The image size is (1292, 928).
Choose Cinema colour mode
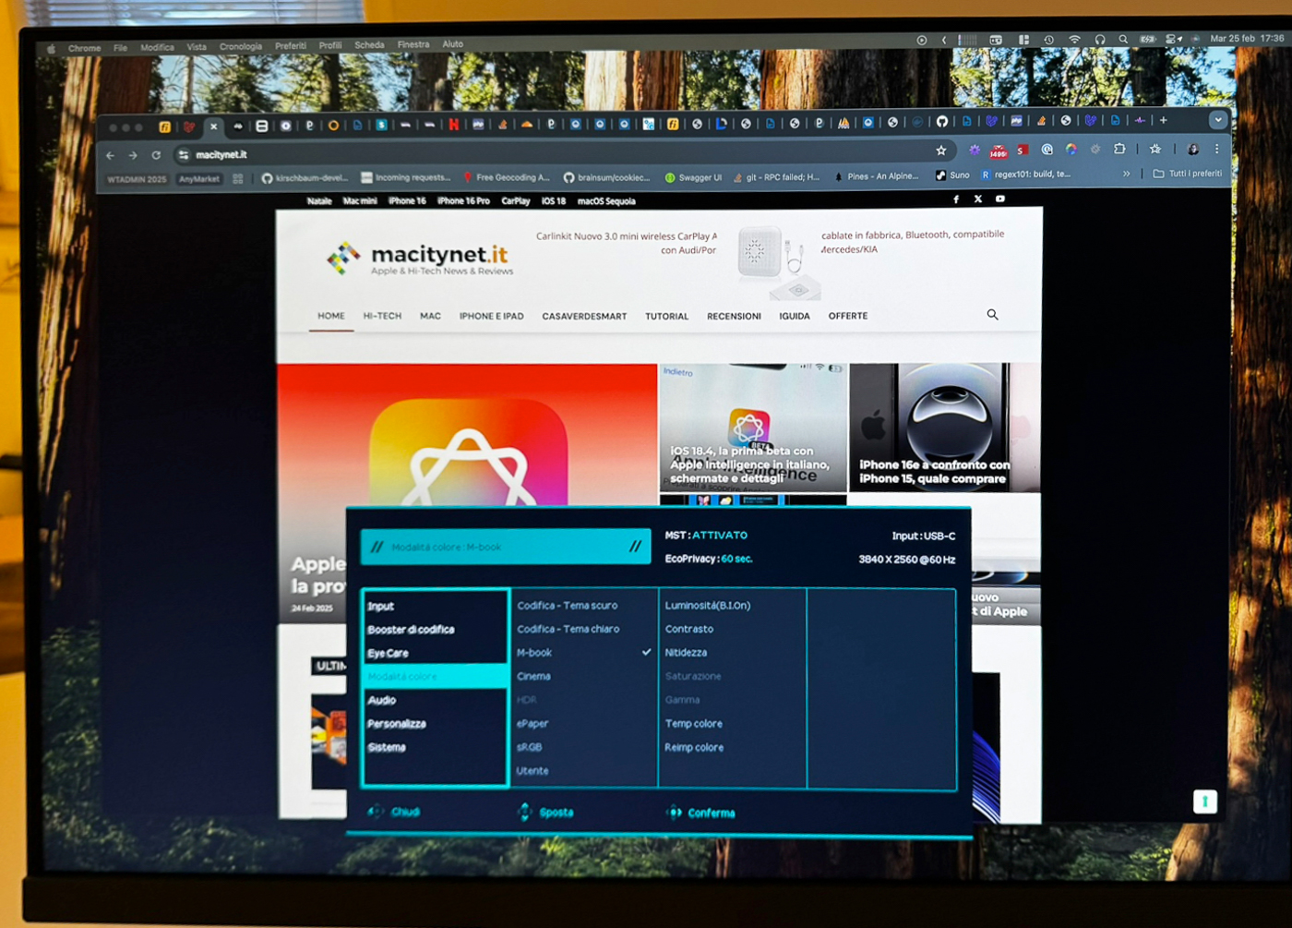point(533,677)
